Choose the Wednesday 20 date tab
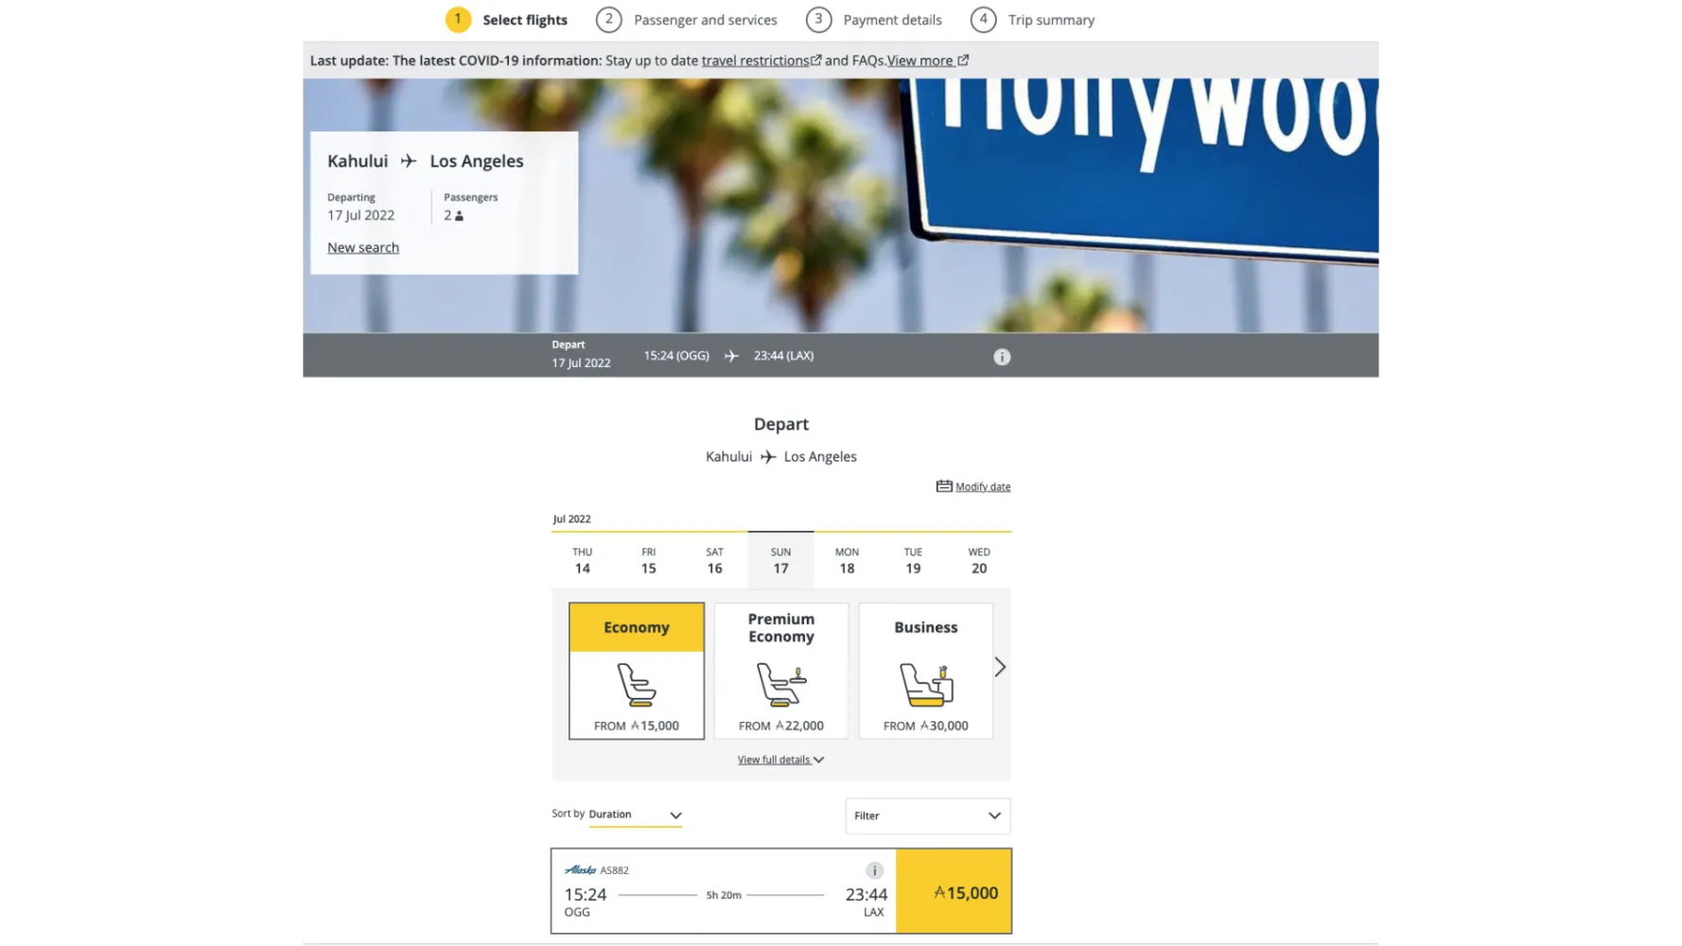This screenshot has width=1682, height=946. point(979,560)
